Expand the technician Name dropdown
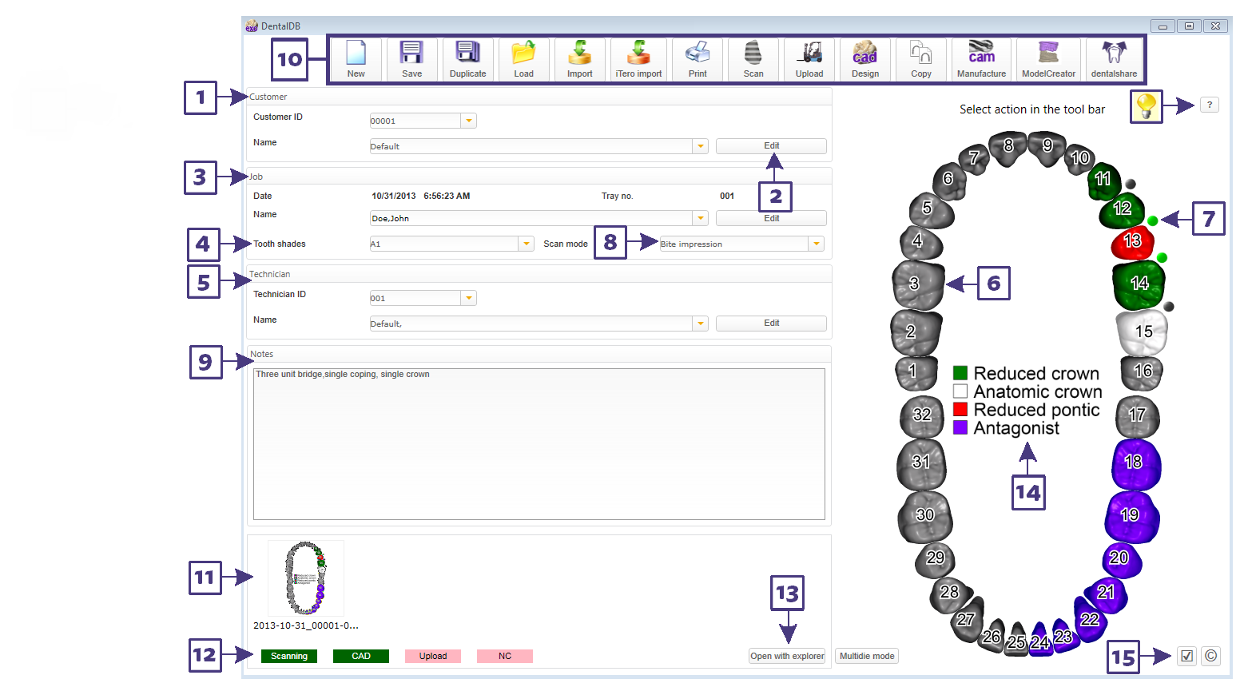 point(701,324)
